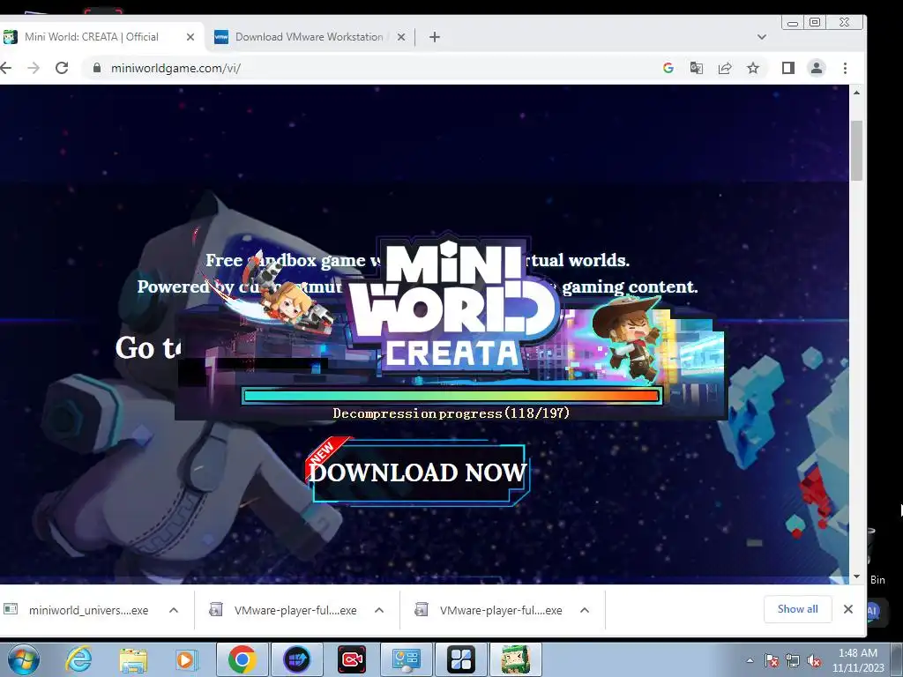This screenshot has height=677, width=903.
Task: Share this page icon
Action: pos(725,68)
